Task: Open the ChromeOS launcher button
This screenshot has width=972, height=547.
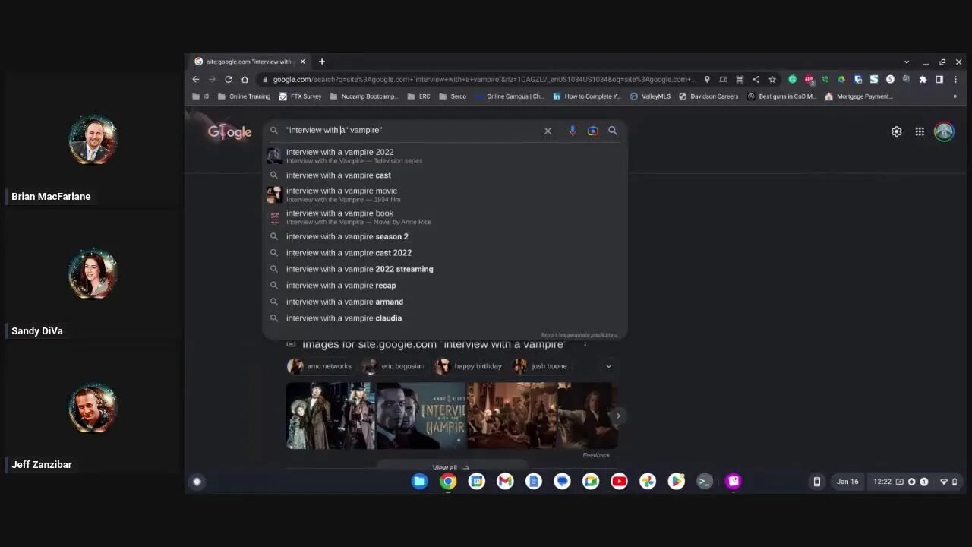Action: pyautogui.click(x=197, y=481)
